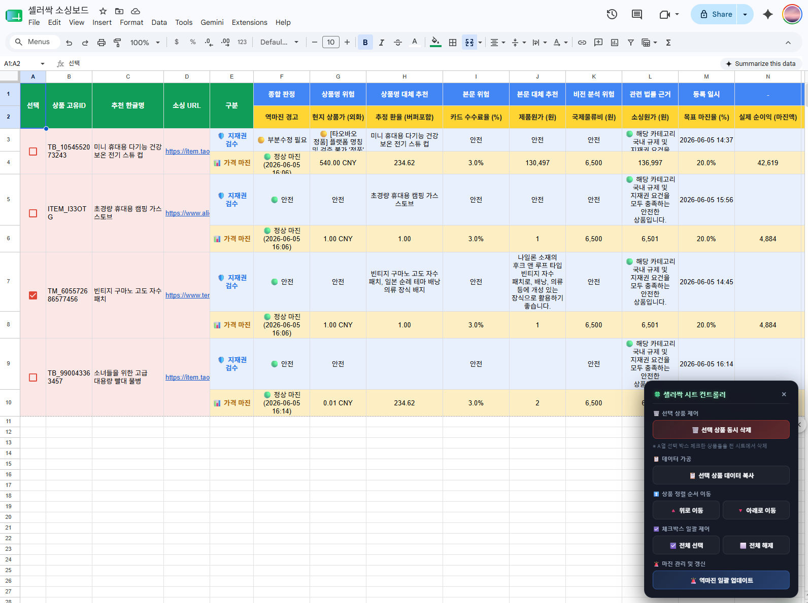Click the redo icon
This screenshot has width=808, height=603.
pos(85,43)
